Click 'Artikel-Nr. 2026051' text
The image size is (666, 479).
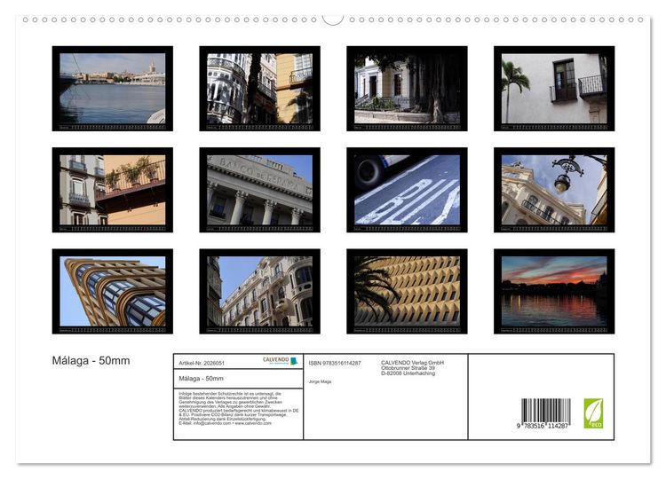202,363
